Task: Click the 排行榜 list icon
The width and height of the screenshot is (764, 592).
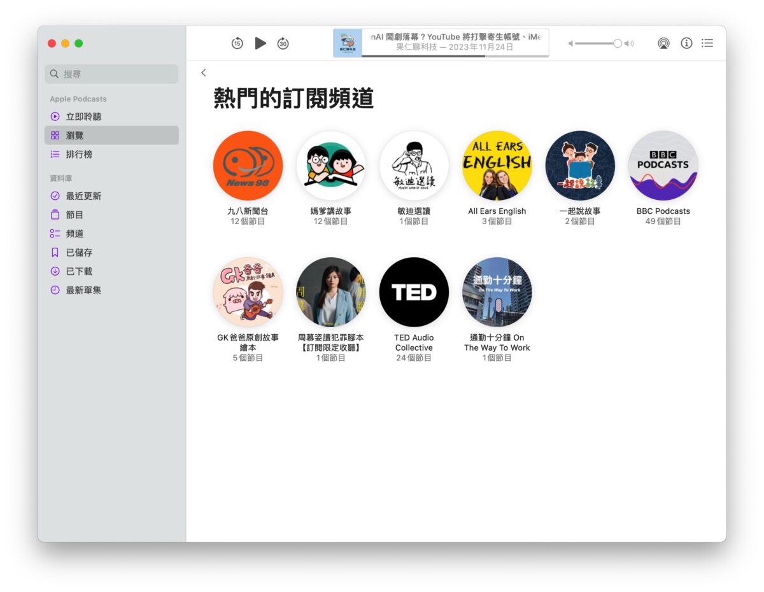Action: click(55, 154)
